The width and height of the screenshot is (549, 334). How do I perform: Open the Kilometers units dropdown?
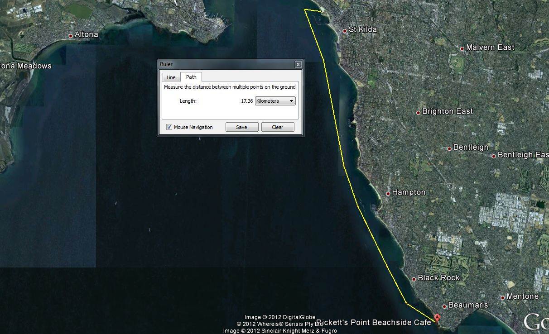point(274,100)
